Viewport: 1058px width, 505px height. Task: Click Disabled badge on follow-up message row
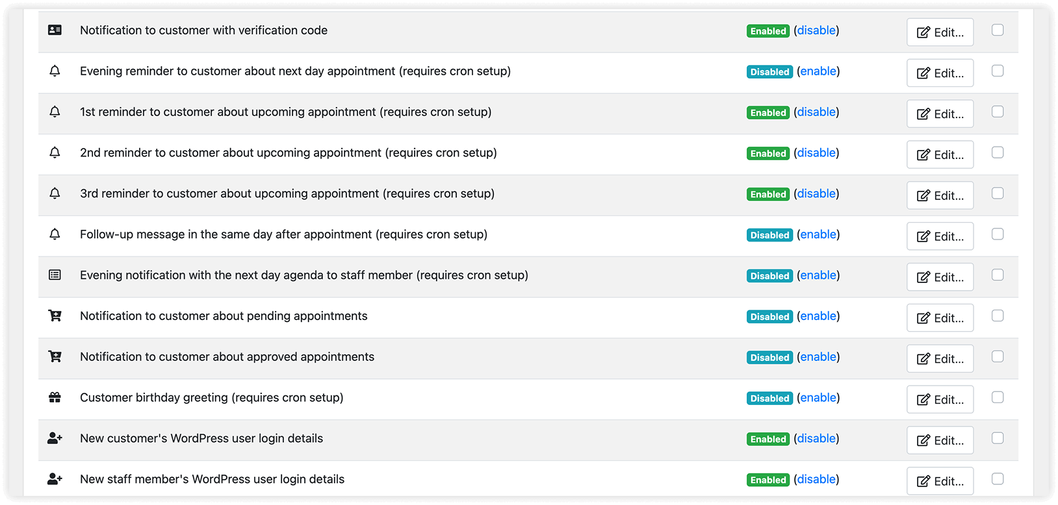point(769,235)
